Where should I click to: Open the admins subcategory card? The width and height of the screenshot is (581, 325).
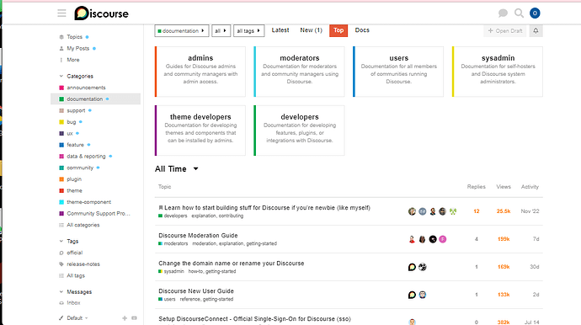click(200, 72)
